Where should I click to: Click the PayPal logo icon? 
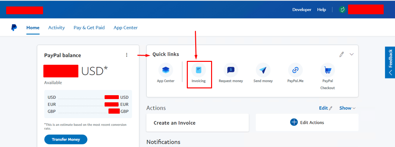click(x=14, y=28)
